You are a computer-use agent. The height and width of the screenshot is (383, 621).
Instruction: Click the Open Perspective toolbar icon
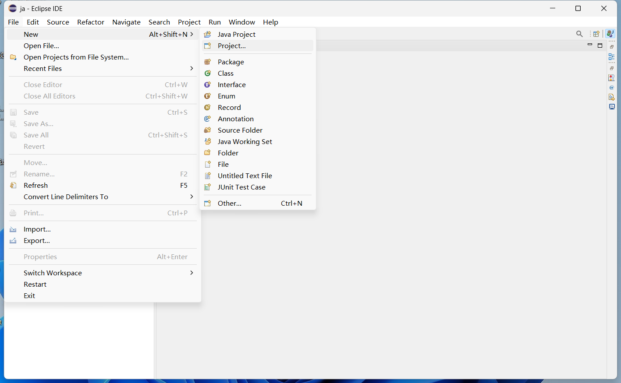(x=596, y=34)
